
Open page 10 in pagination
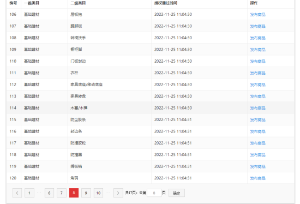click(x=98, y=193)
